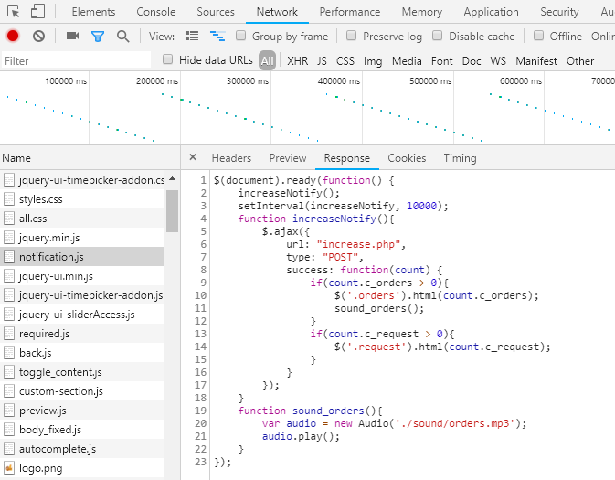Open the network throttling Online dropdown
Image resolution: width=615 pixels, height=480 pixels.
coord(603,36)
